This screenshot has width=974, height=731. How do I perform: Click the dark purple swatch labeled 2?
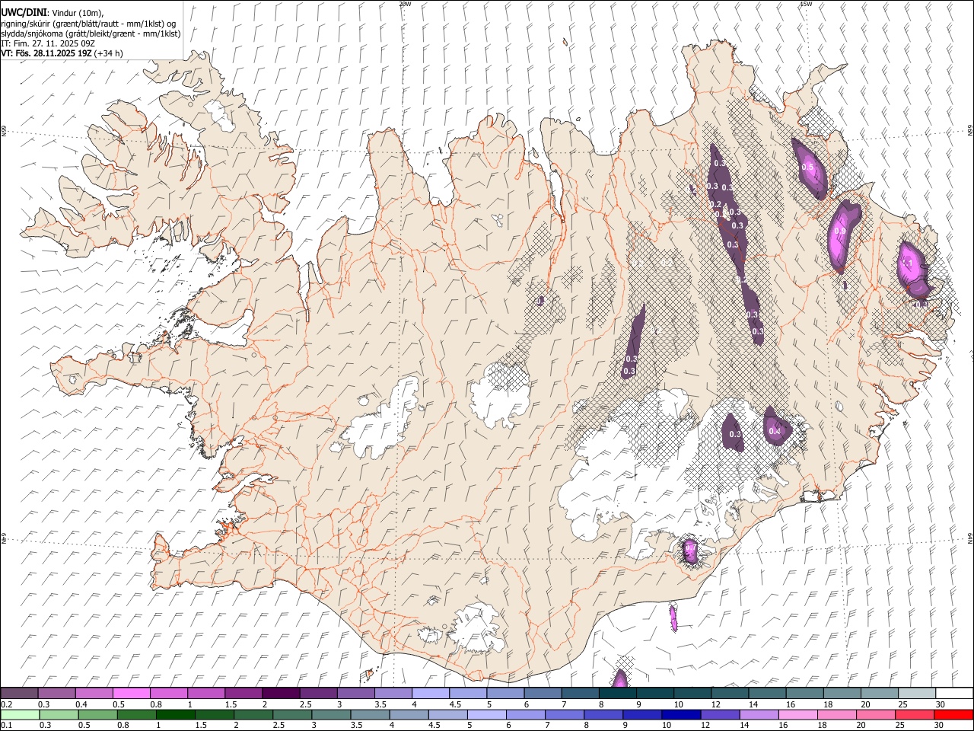(281, 694)
